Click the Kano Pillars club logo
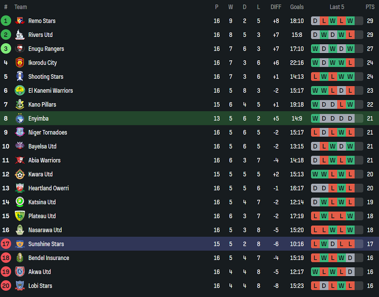This screenshot has height=297, width=379. point(20,105)
